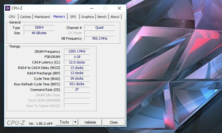Click the RAS# Precharge 13 clocks value
This screenshot has height=133, width=222.
pyautogui.click(x=77, y=73)
